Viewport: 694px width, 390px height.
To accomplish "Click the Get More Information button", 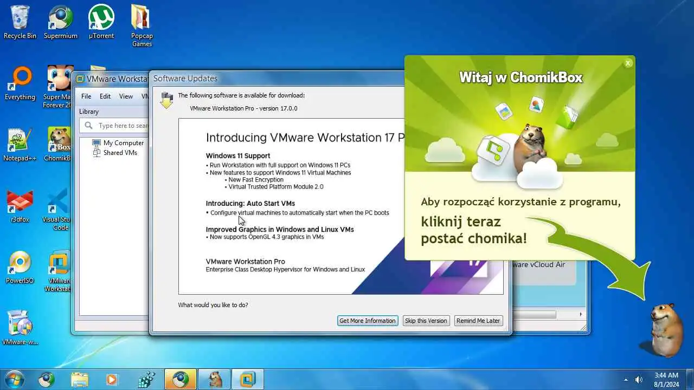I will pos(368,321).
